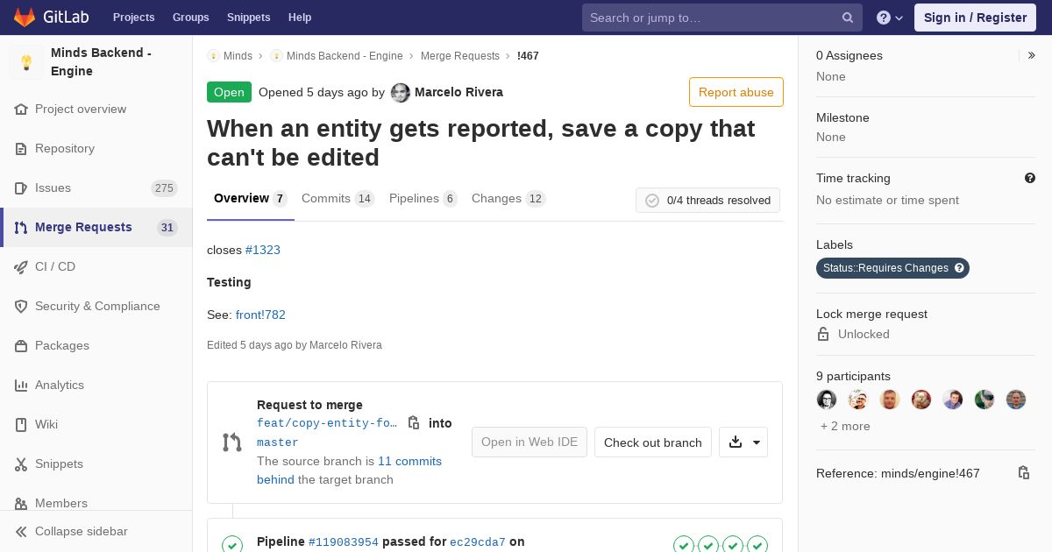The height and width of the screenshot is (552, 1052).
Task: Open the Help question-mark dropdown in header
Action: point(890,18)
